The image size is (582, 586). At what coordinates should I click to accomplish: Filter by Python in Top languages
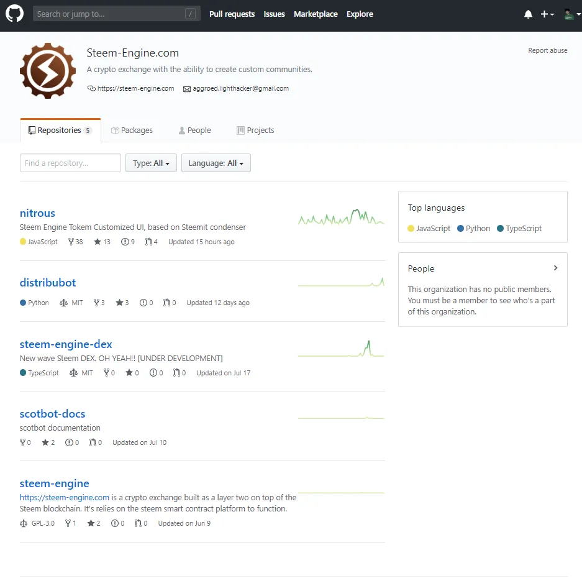(474, 228)
